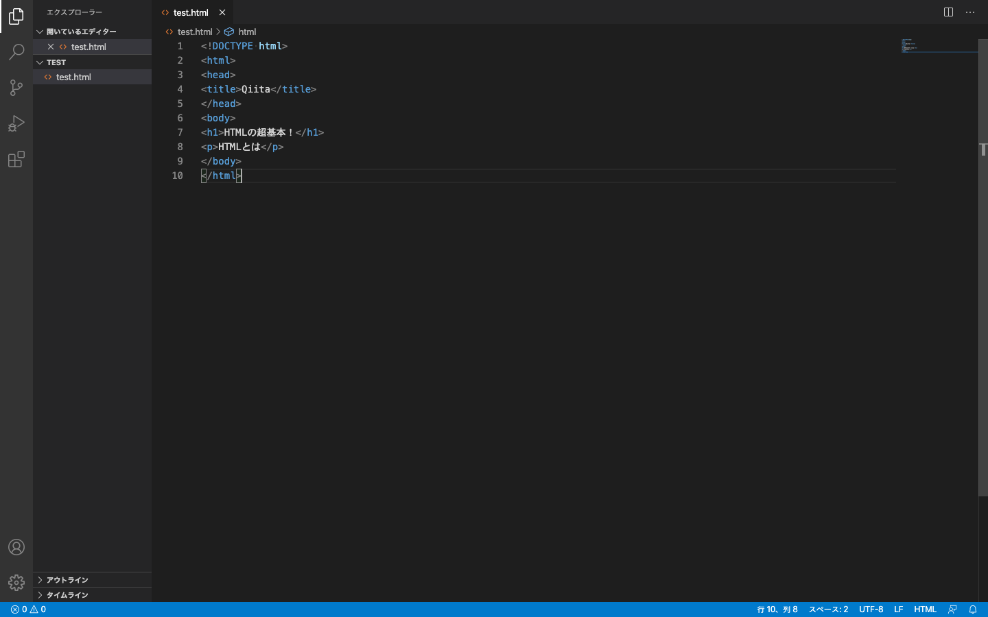Screen dimensions: 988x617
Task: Open the Explorer view in activity bar
Action: coord(16,16)
